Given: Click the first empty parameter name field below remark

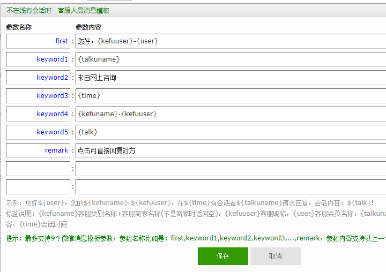Looking at the screenshot, I should click(38, 169).
